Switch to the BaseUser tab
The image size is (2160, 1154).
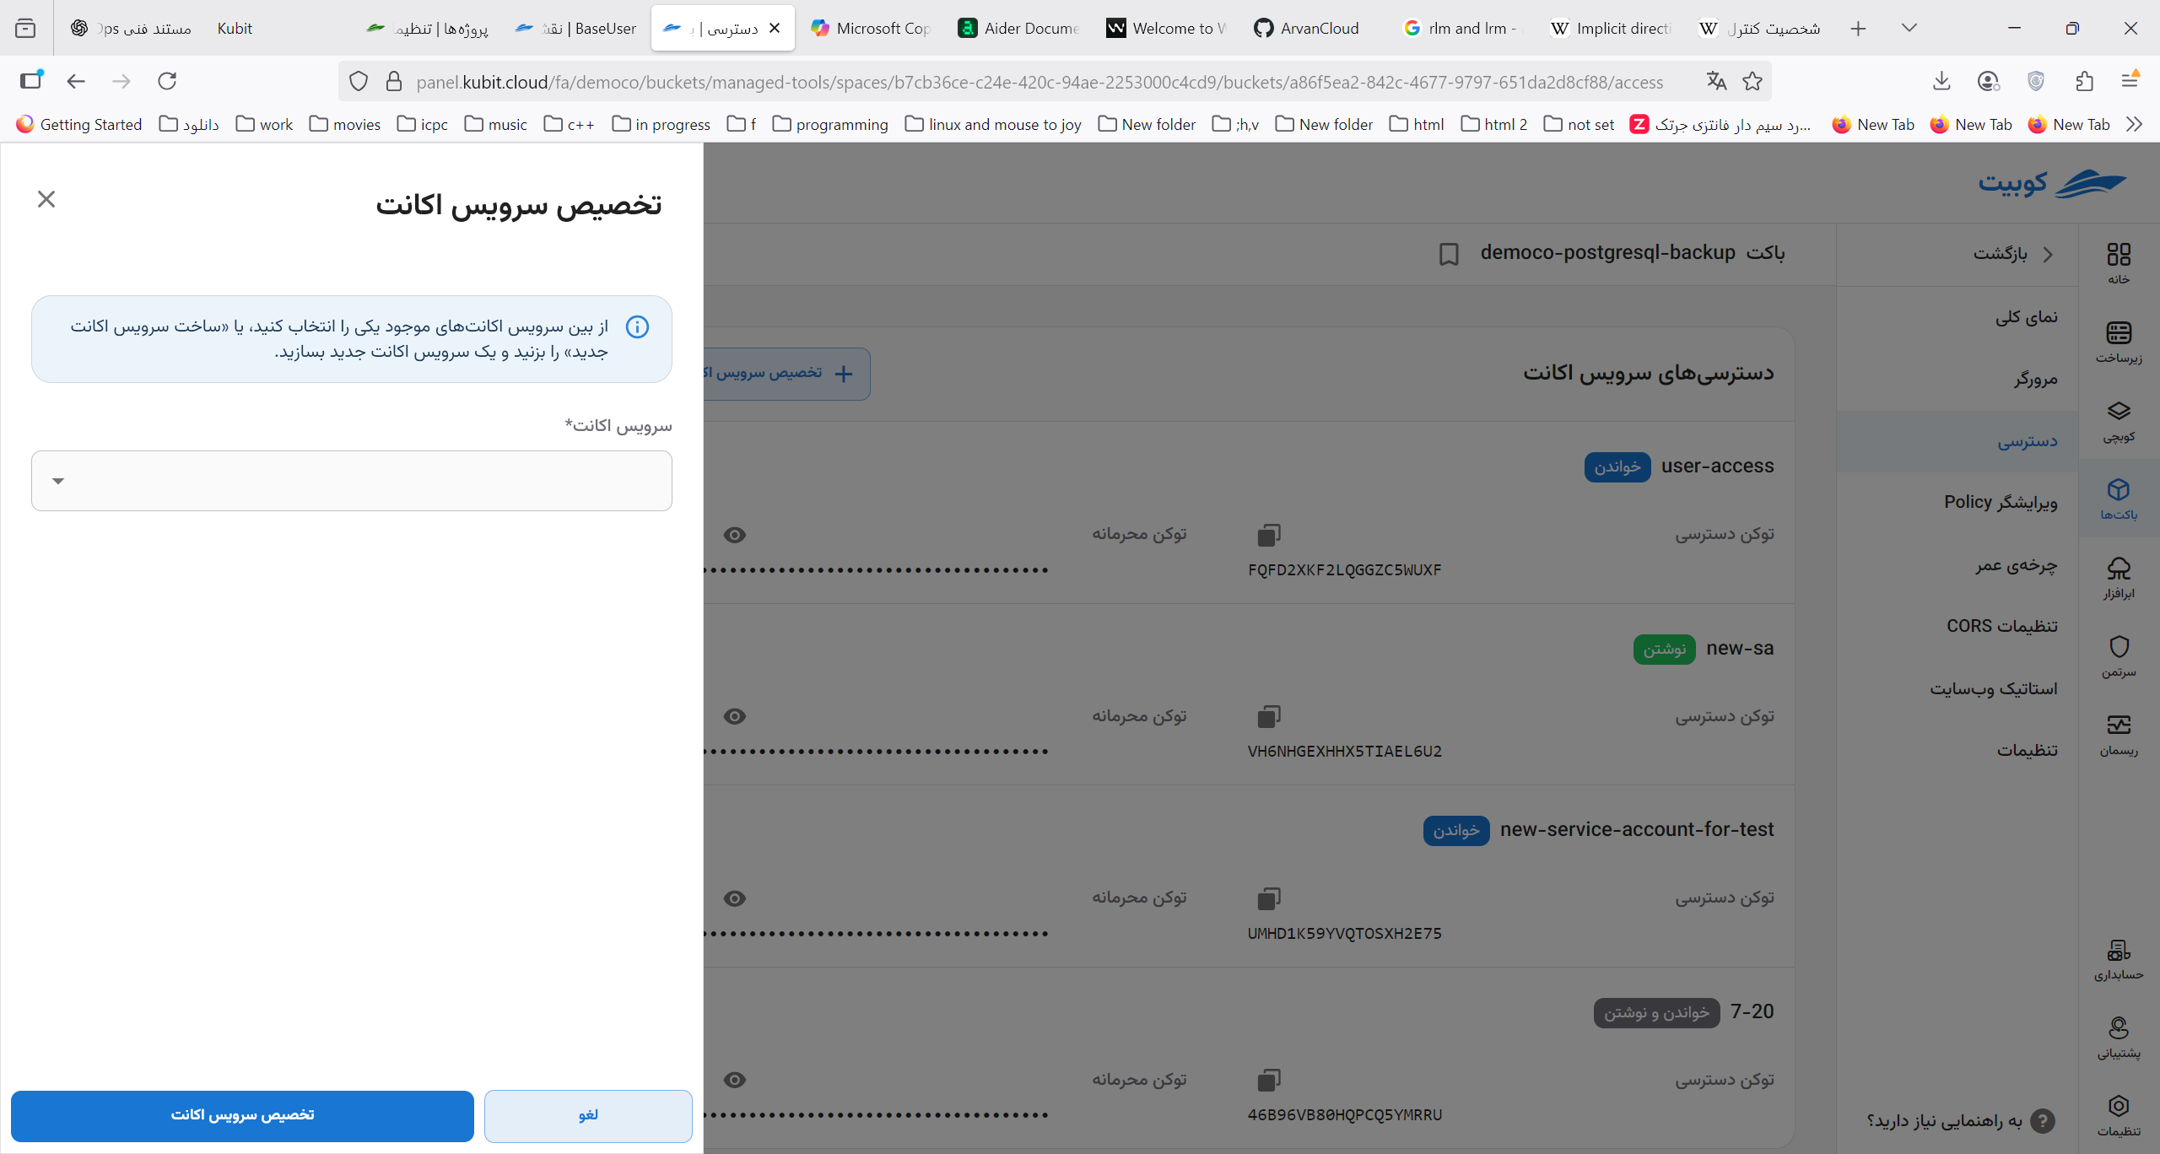pyautogui.click(x=576, y=28)
